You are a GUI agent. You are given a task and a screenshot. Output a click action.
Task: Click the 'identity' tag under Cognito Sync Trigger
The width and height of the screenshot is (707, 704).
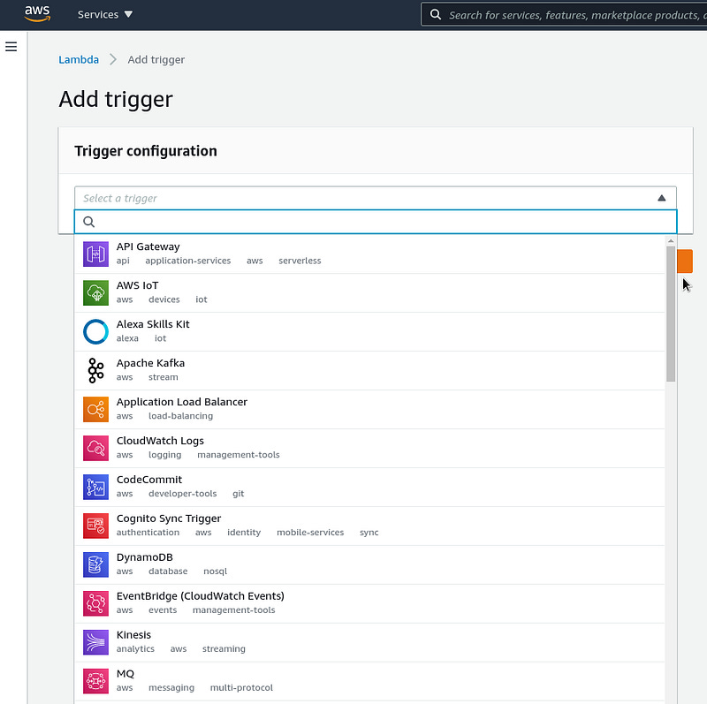coord(244,533)
